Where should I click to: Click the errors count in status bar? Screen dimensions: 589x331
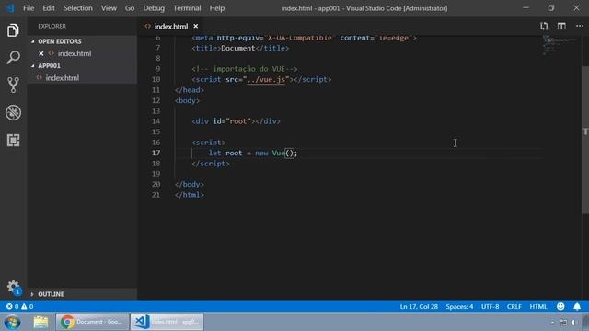point(12,306)
